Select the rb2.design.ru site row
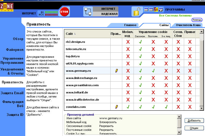The image size is (205, 136). (x=132, y=42)
